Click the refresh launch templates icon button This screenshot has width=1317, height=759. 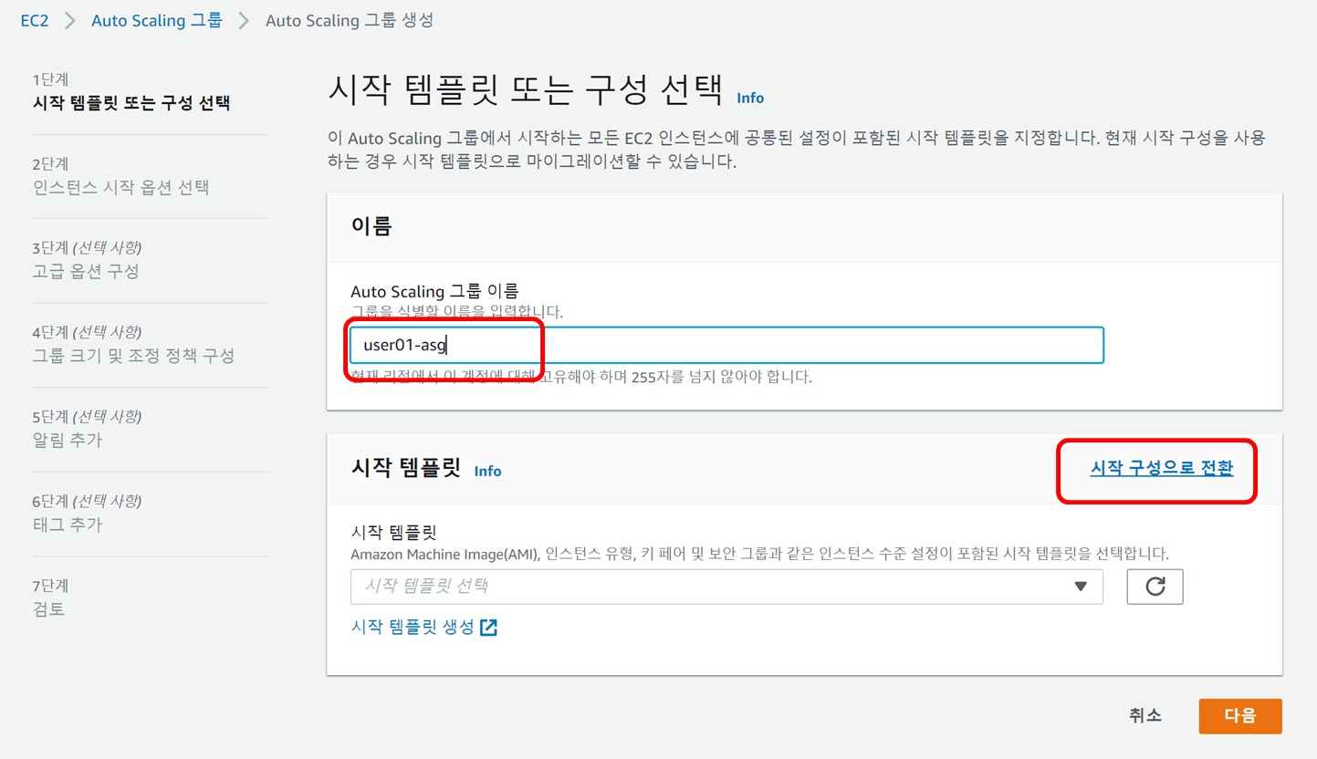(1155, 587)
